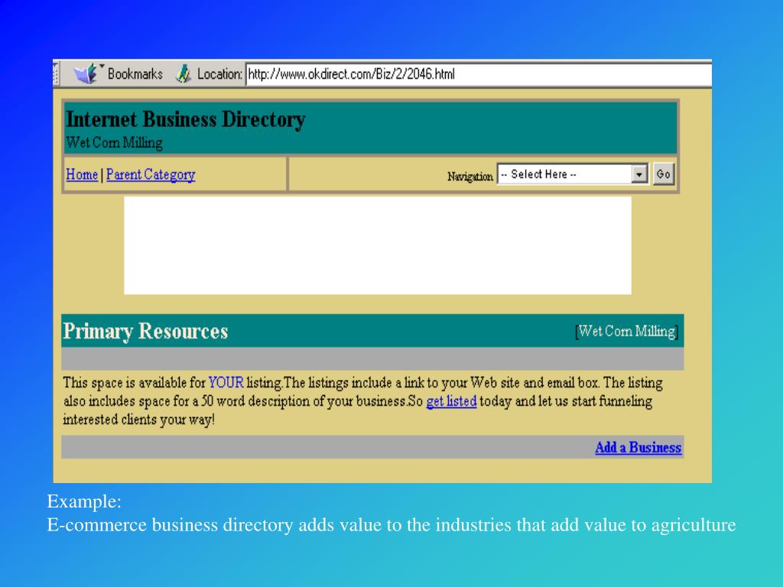
Task: Open the Parent Category link
Action: pos(151,175)
